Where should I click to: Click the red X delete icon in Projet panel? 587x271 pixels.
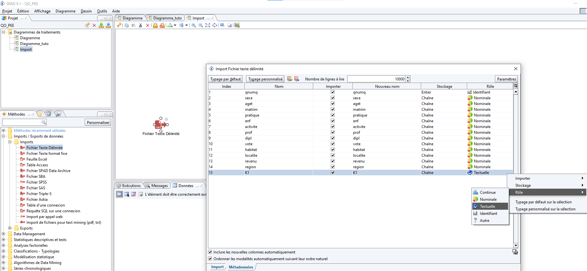pyautogui.click(x=94, y=25)
